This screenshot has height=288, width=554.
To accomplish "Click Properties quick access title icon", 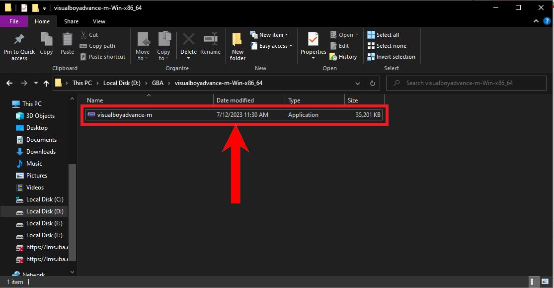I will click(x=24, y=7).
